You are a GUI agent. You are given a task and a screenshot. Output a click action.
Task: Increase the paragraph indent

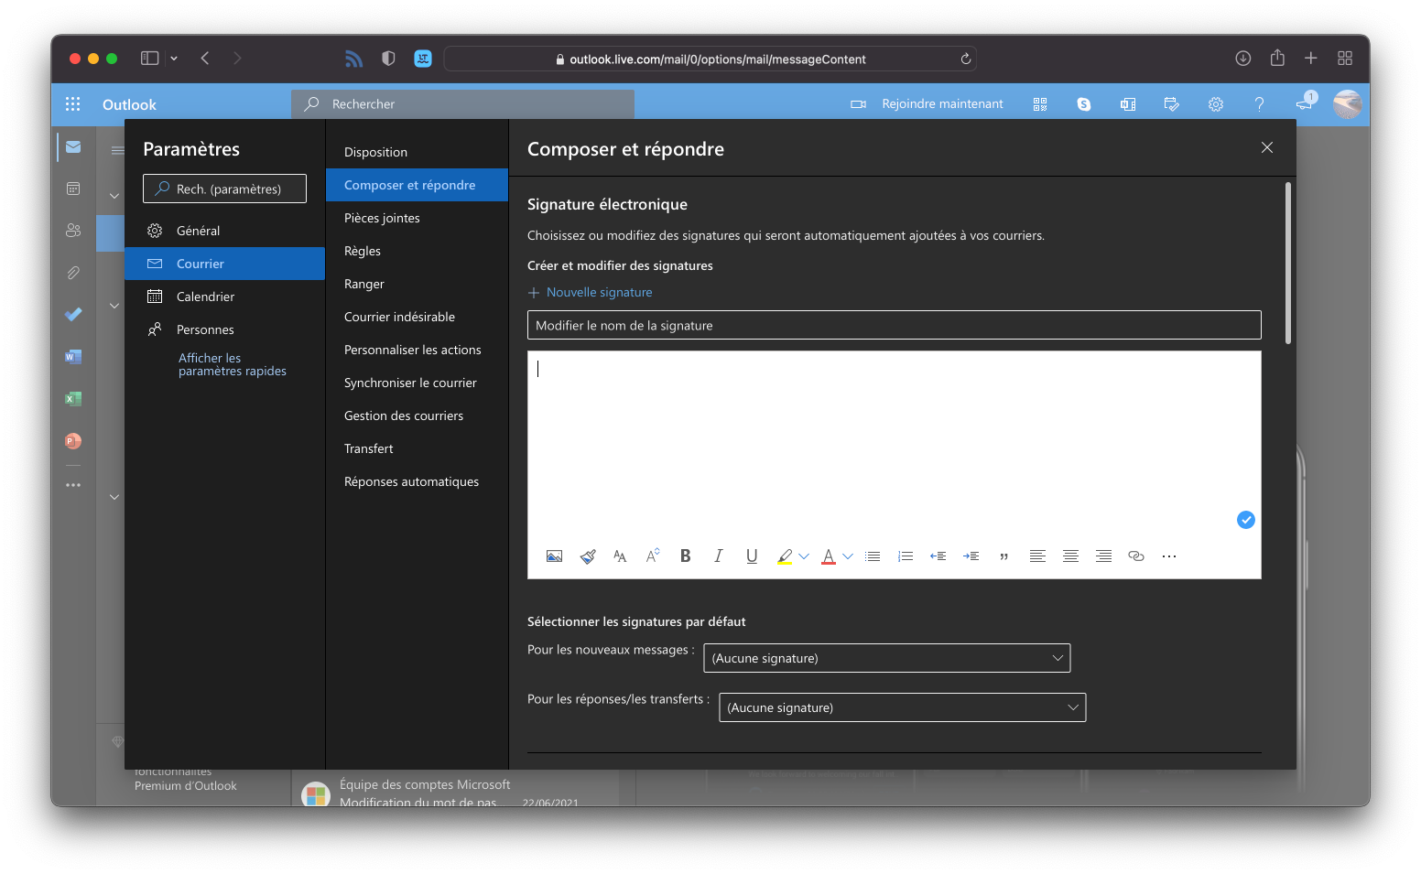(x=971, y=556)
